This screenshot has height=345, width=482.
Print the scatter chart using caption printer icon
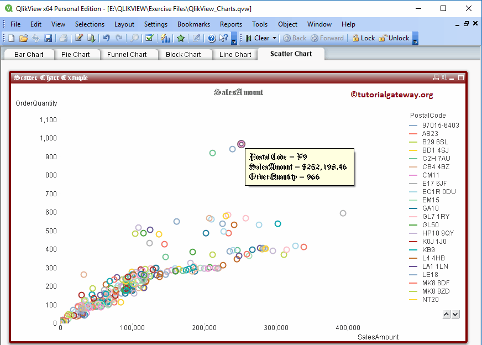(x=436, y=77)
